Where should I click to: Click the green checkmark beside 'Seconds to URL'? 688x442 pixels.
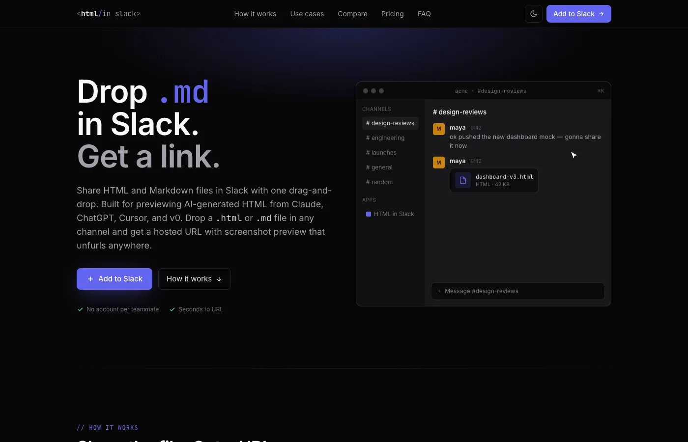pos(172,309)
